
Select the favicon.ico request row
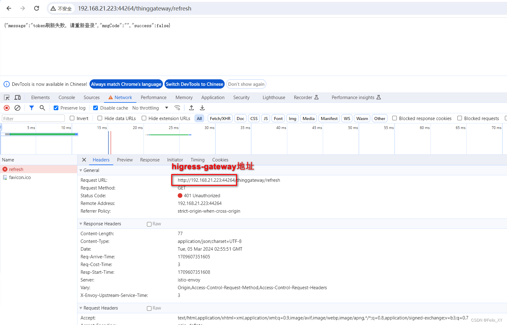pyautogui.click(x=39, y=177)
